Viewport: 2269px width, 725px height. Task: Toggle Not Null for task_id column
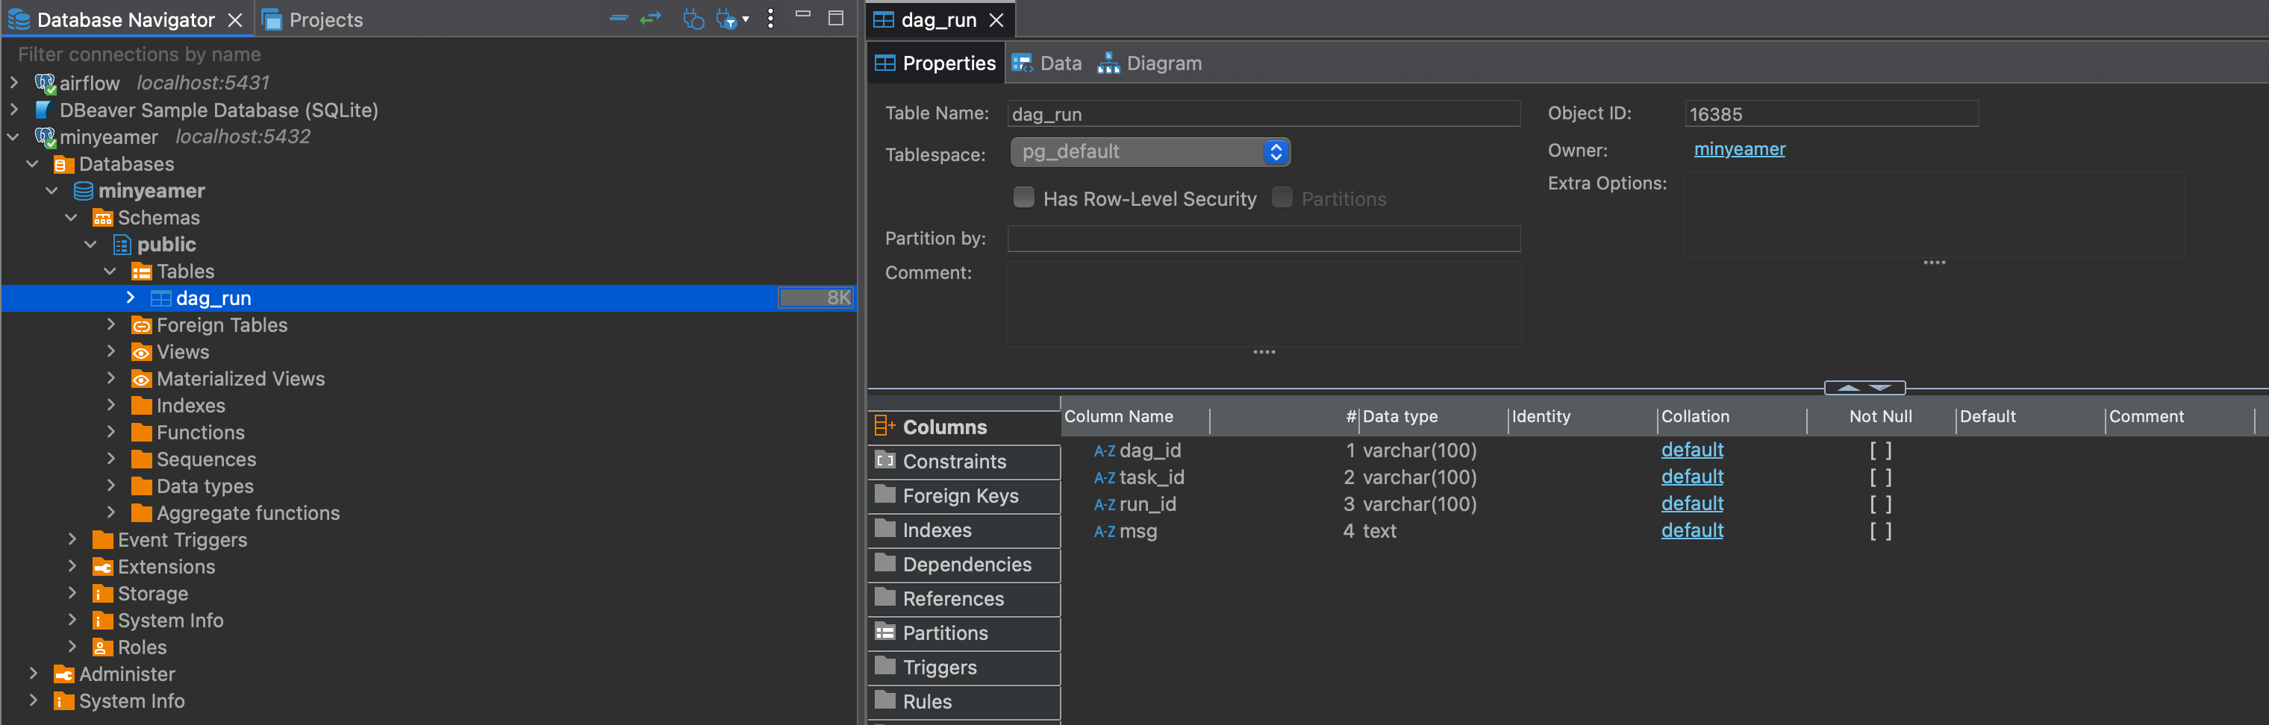pos(1881,478)
